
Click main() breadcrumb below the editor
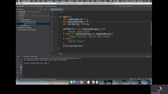coord(61,54)
